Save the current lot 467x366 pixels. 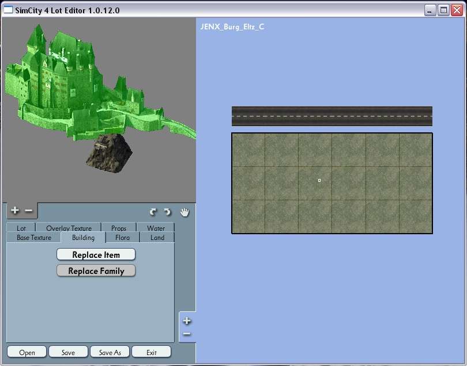(x=68, y=352)
